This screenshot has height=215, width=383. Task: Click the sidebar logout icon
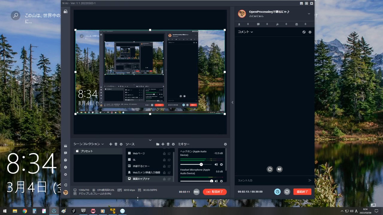[x=65, y=185]
